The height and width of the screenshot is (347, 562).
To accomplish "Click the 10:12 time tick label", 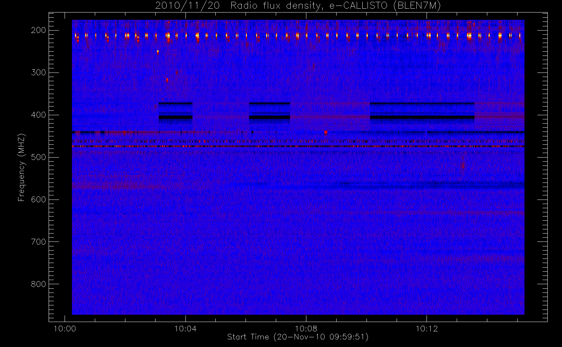I will pyautogui.click(x=427, y=329).
